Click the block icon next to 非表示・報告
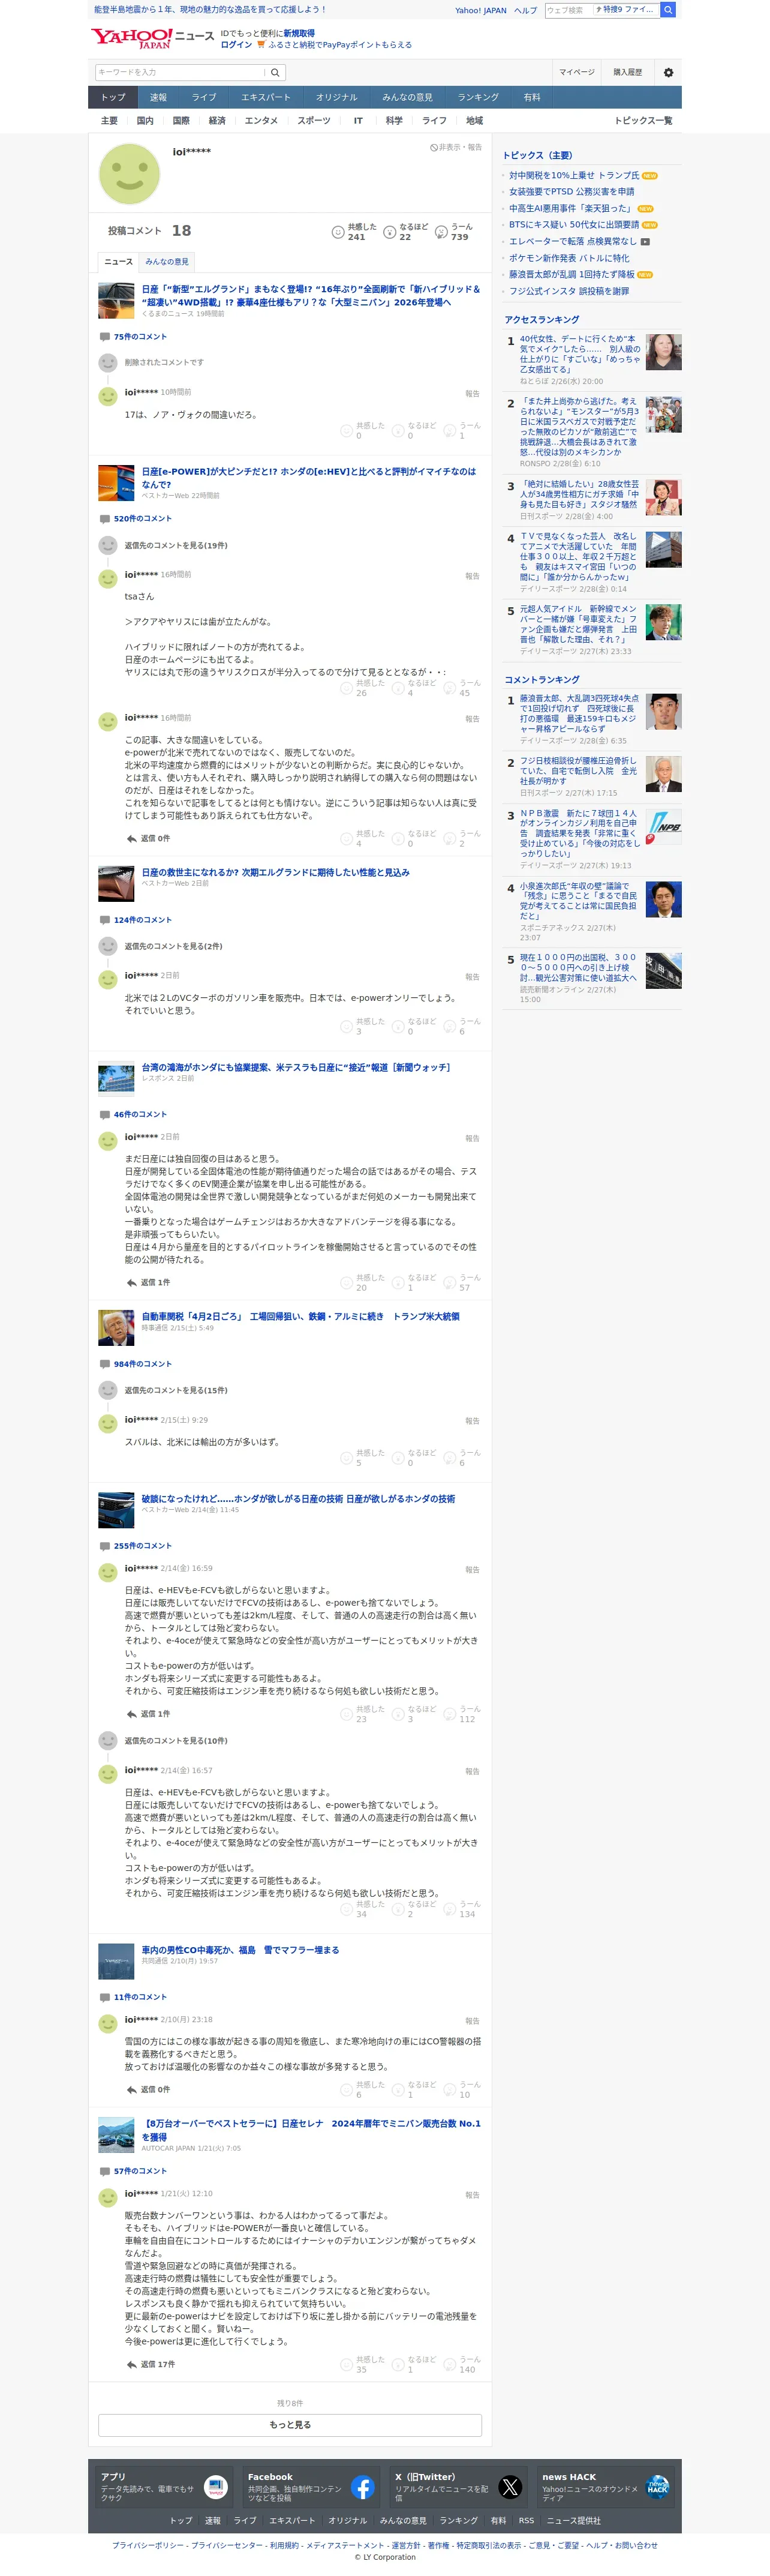This screenshot has width=770, height=2576. click(x=434, y=147)
